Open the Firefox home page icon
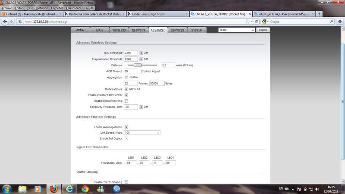The image size is (345, 194). (x=340, y=21)
